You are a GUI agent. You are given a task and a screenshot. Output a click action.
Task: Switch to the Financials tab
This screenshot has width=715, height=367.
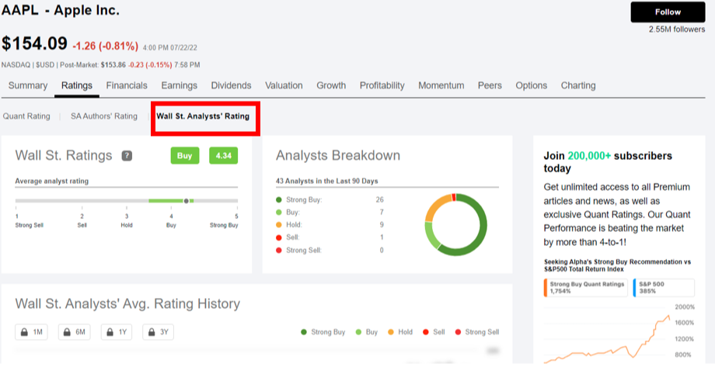(127, 85)
